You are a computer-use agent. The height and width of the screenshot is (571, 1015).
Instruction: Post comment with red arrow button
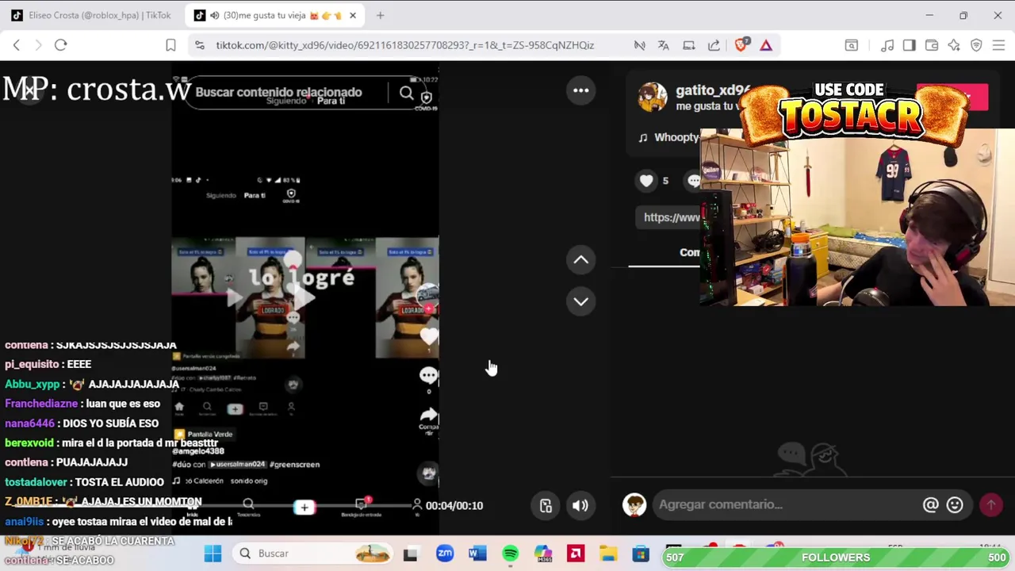point(991,504)
